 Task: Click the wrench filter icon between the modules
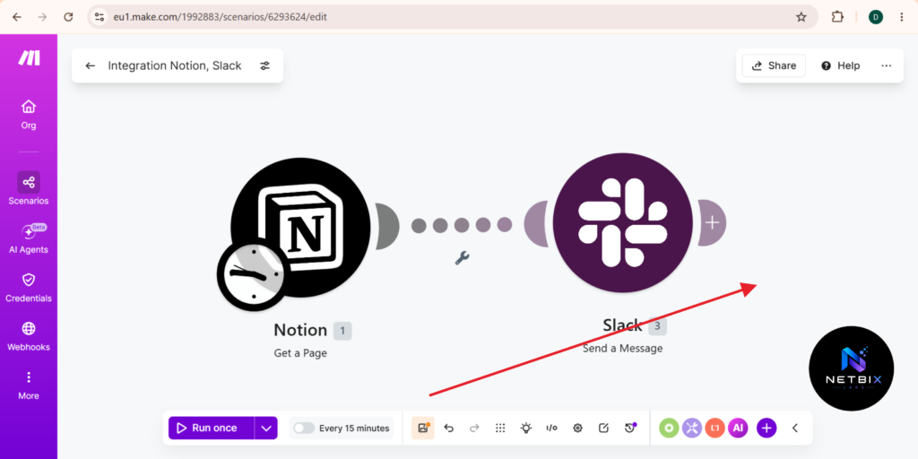pos(462,257)
